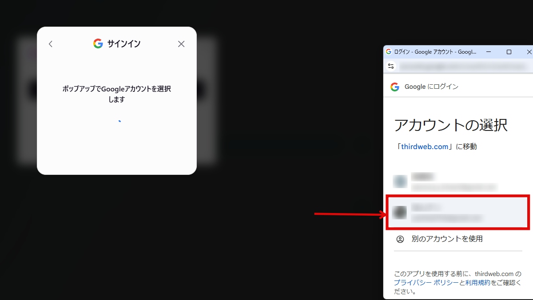
Task: Open the 利用規約 link
Action: click(x=478, y=283)
